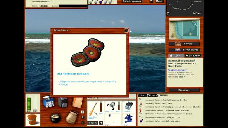Select the first tackle set slot
The image size is (228, 128).
[x=83, y=112]
